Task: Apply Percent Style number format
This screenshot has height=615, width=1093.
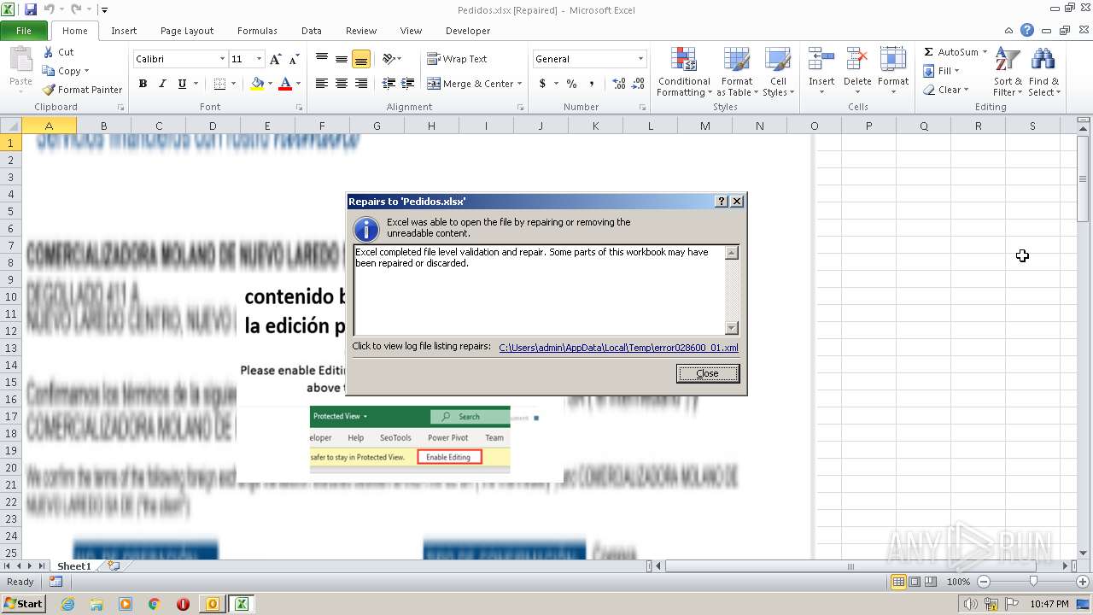Action: [x=571, y=84]
